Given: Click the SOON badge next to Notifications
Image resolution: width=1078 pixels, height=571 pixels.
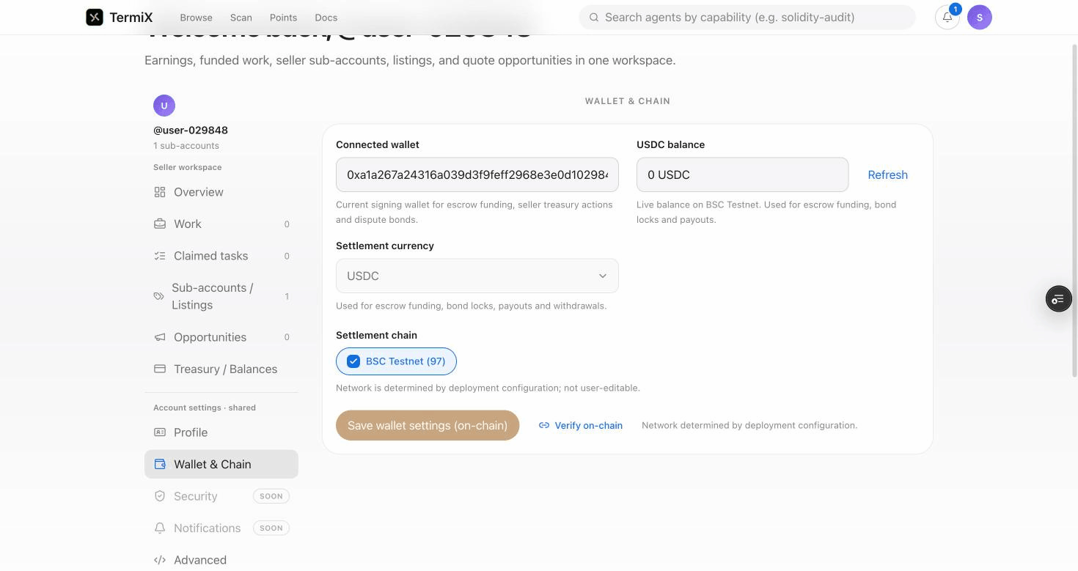Looking at the screenshot, I should [x=271, y=528].
